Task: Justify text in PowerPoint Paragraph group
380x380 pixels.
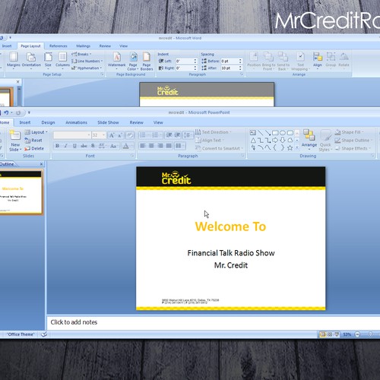Action: pos(169,146)
